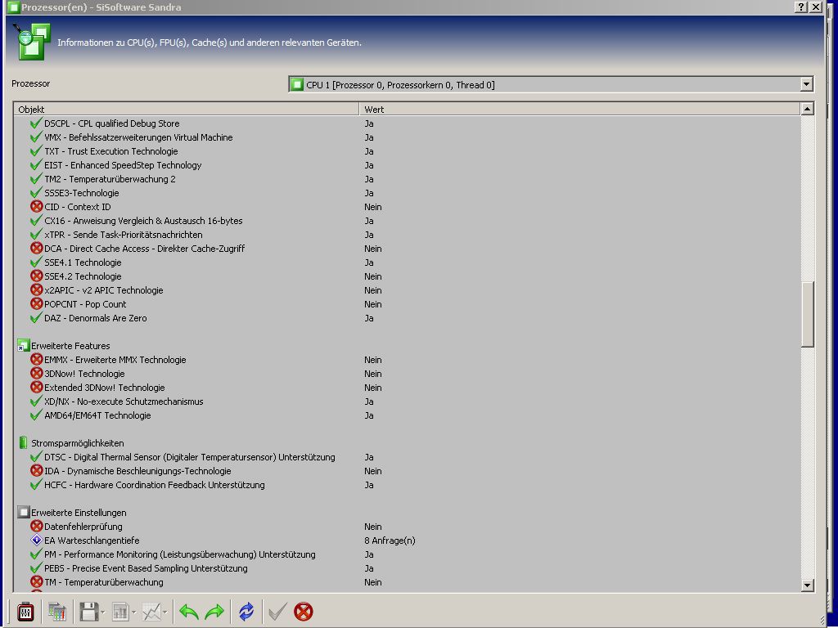Open the dropdown arrow next to bar chart icon
The image size is (838, 628).
click(x=133, y=612)
